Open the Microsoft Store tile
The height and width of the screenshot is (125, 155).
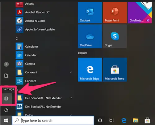click(115, 70)
